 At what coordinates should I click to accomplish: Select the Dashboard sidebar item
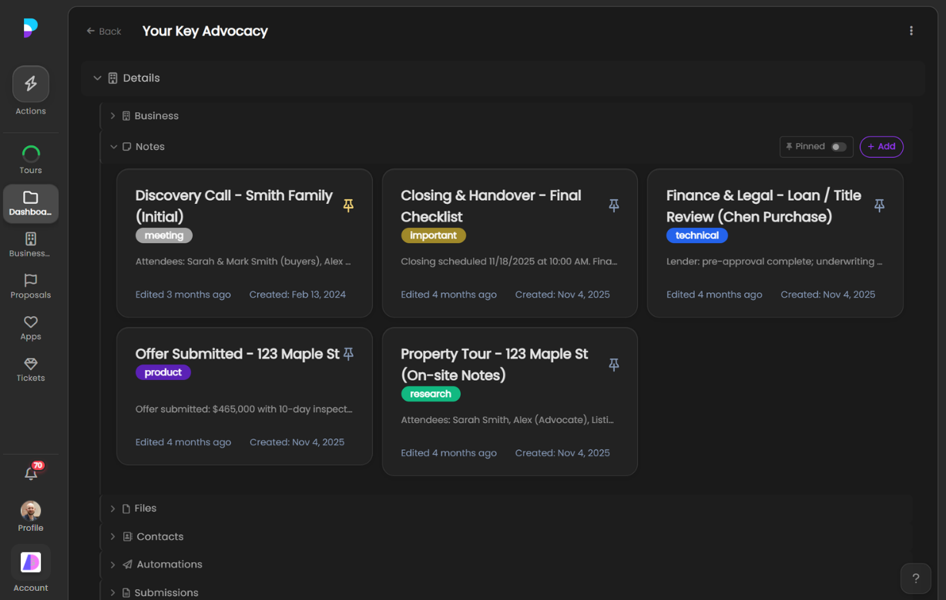coord(31,203)
